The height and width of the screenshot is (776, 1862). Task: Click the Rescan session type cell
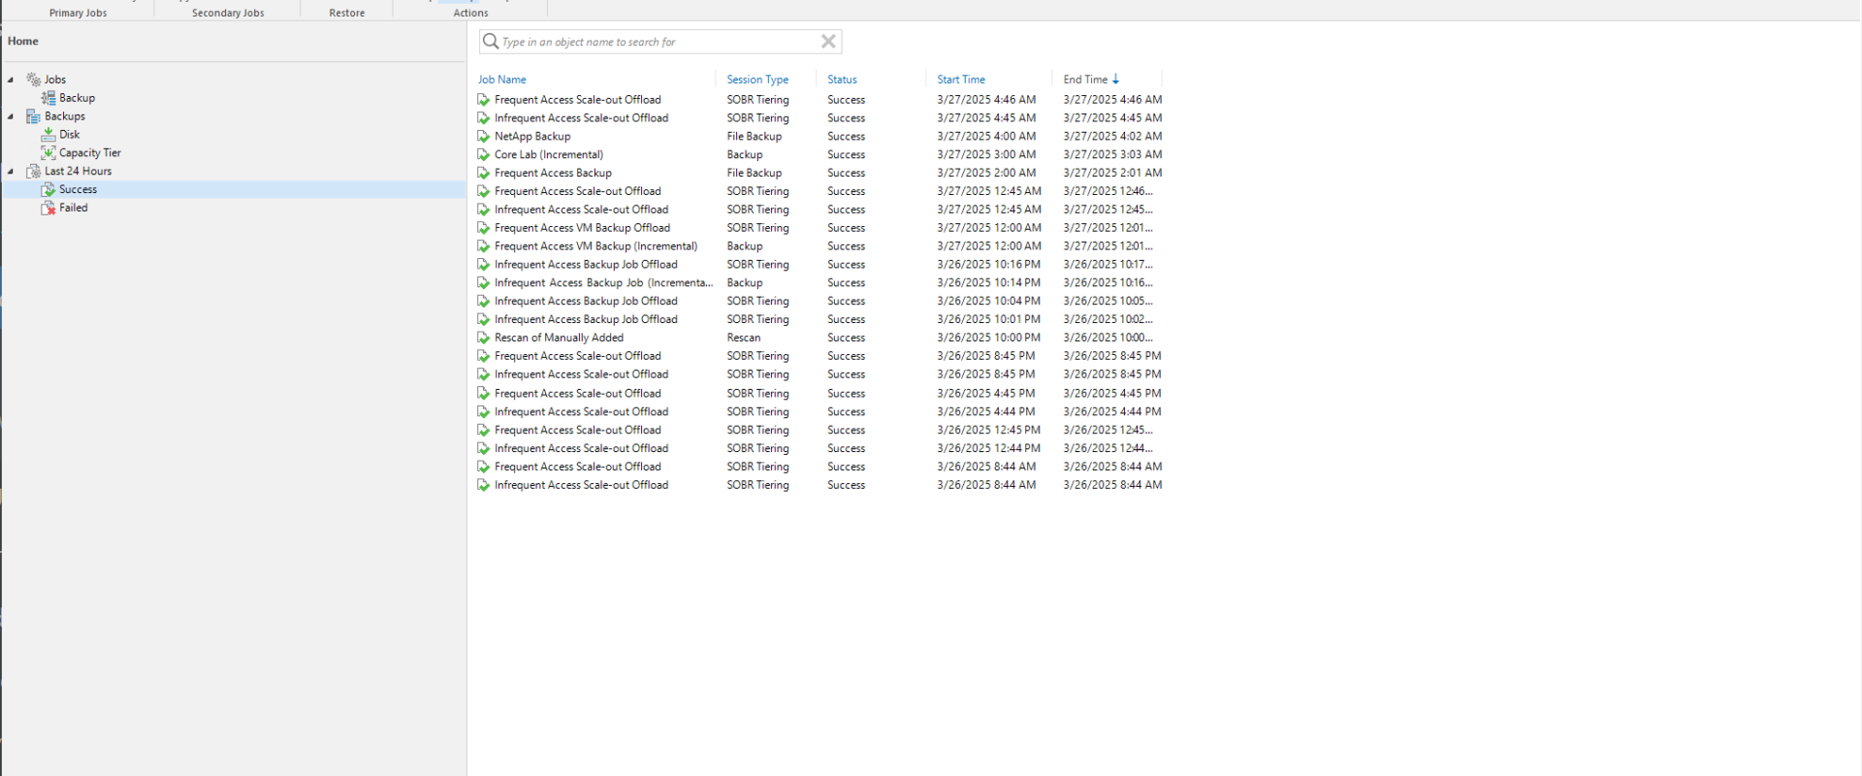pyautogui.click(x=744, y=339)
